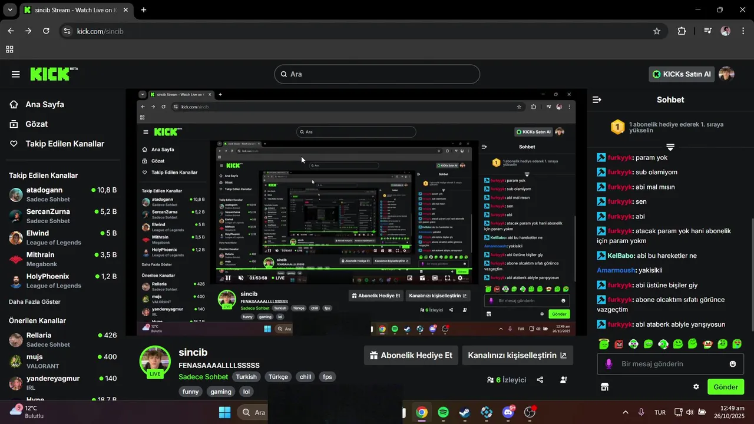754x424 pixels.
Task: Open Discord from the taskbar
Action: pos(508,412)
